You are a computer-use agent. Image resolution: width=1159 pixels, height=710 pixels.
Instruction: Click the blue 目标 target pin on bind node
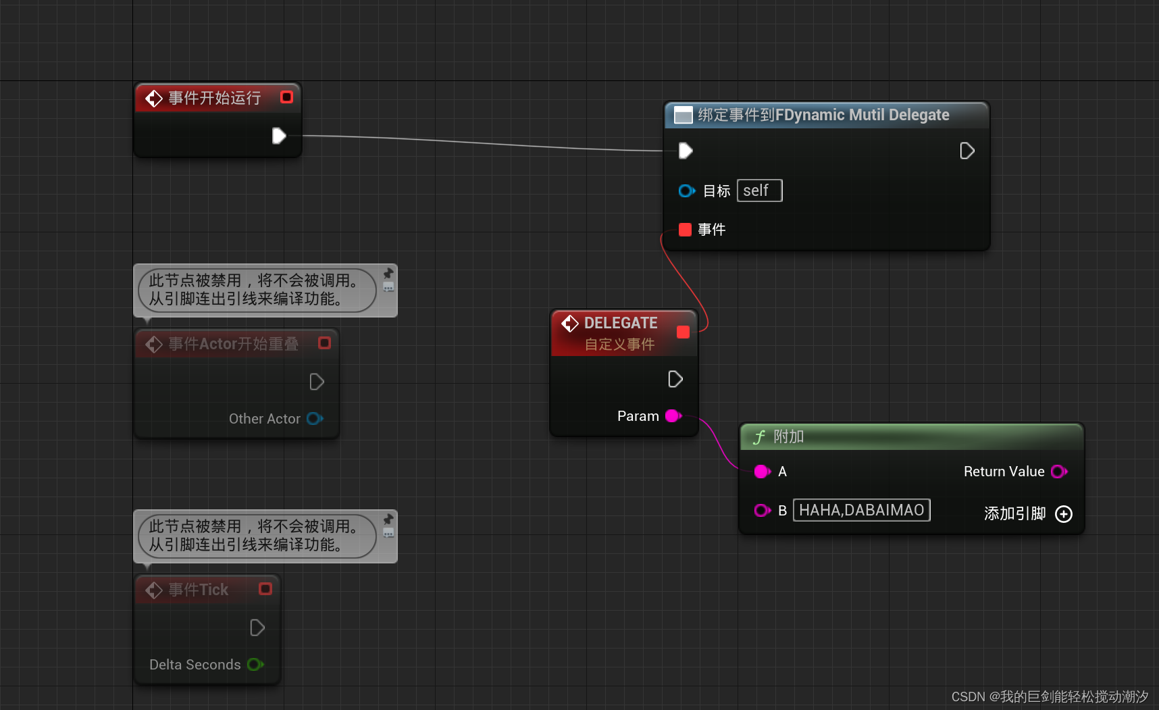click(686, 191)
